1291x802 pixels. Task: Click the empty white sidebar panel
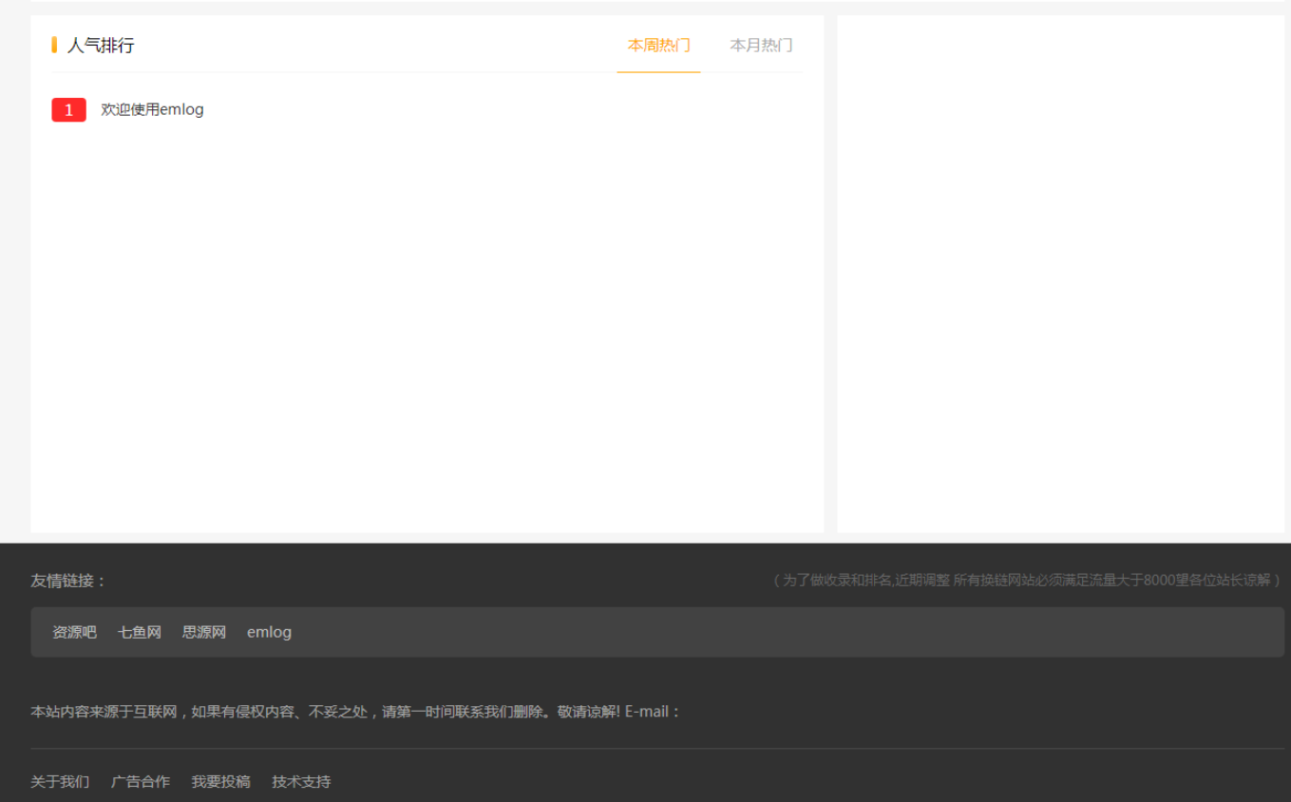coord(1060,274)
